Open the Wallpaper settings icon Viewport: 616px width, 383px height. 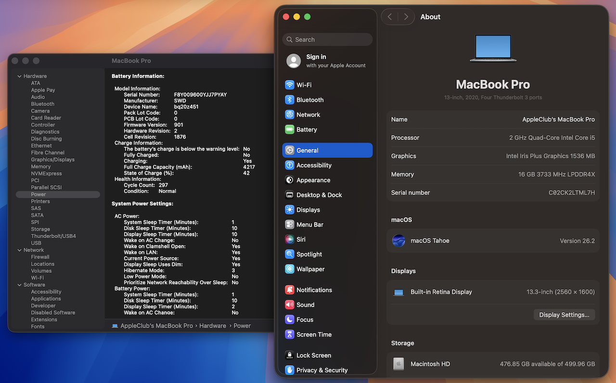pos(289,269)
